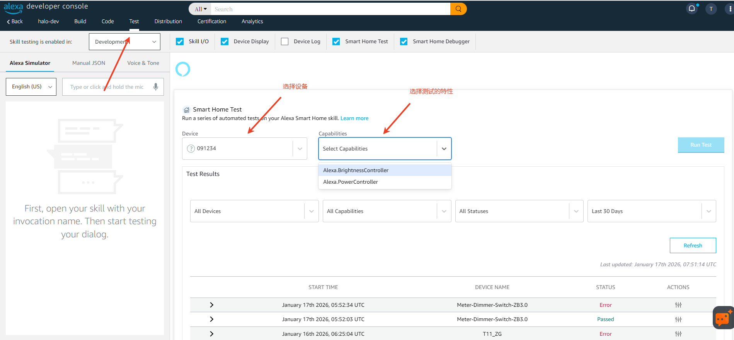Click the Alexa blue ring icon
The image size is (734, 340).
pyautogui.click(x=183, y=69)
